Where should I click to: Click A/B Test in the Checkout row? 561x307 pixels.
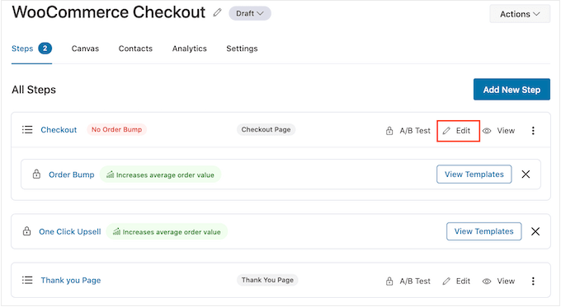[x=415, y=131]
